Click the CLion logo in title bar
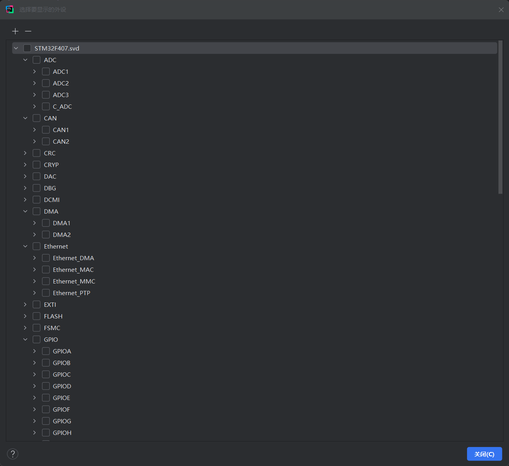Image resolution: width=509 pixels, height=466 pixels. tap(10, 9)
